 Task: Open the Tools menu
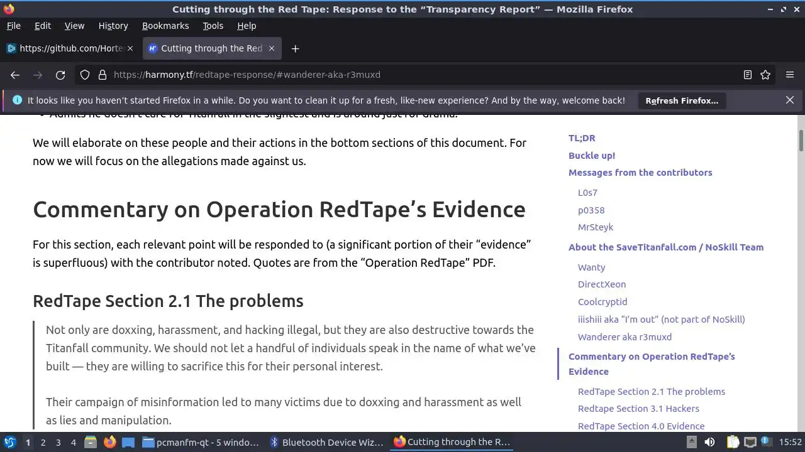pyautogui.click(x=213, y=26)
